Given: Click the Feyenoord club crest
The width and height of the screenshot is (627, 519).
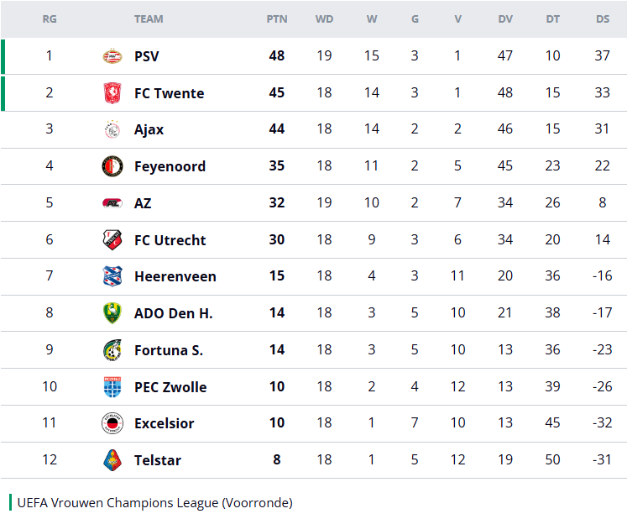Looking at the screenshot, I should click(x=112, y=166).
